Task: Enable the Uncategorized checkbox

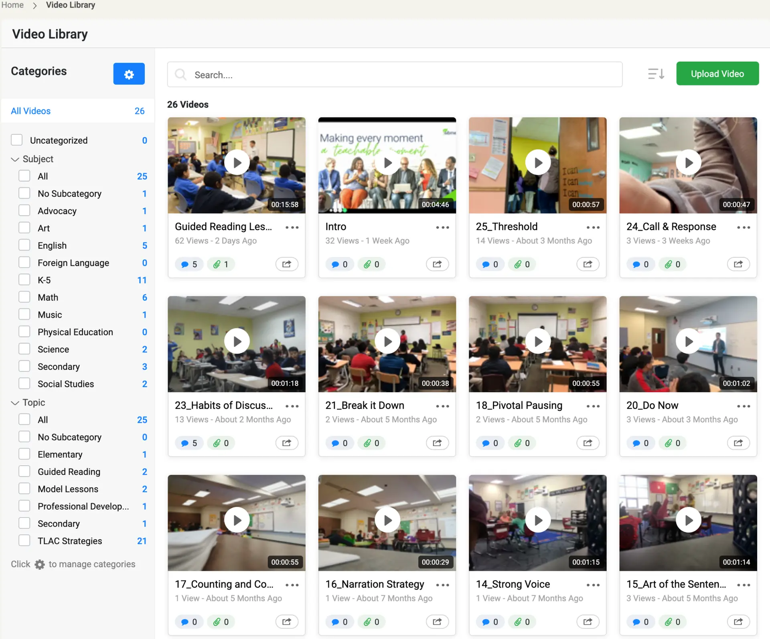Action: 17,140
